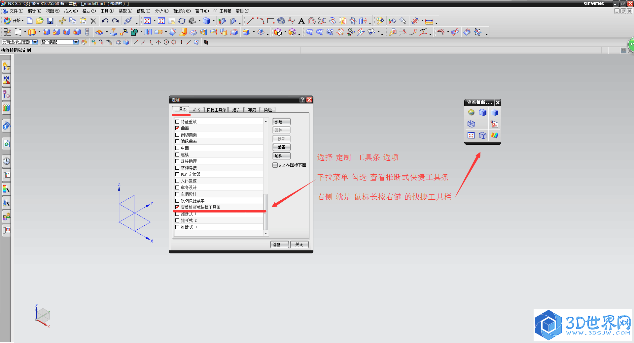Expand the Extrude tool dropdown arrow
Screen dimensions: 634x343
tap(39, 32)
